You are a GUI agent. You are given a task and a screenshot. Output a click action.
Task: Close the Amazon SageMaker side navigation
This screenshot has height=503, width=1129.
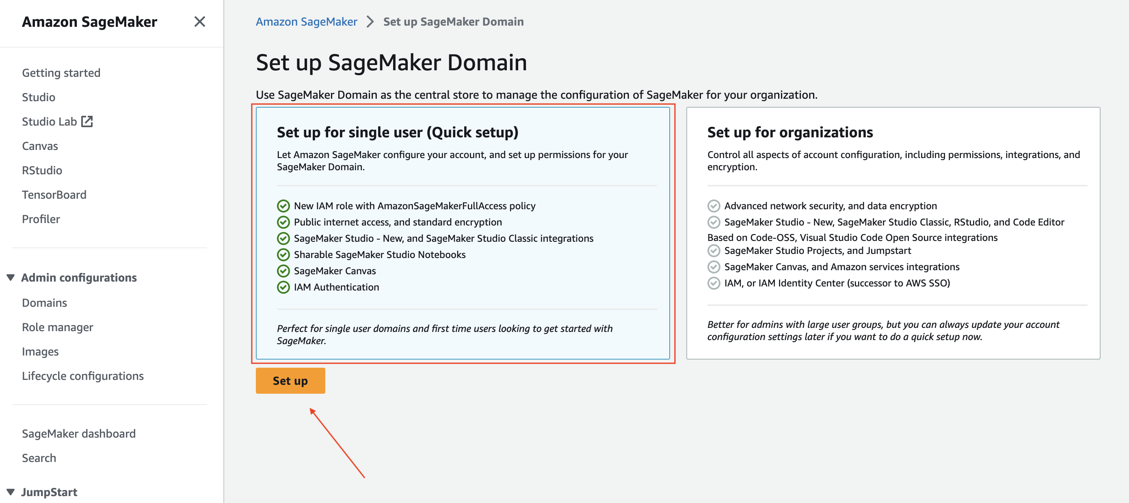click(x=199, y=22)
